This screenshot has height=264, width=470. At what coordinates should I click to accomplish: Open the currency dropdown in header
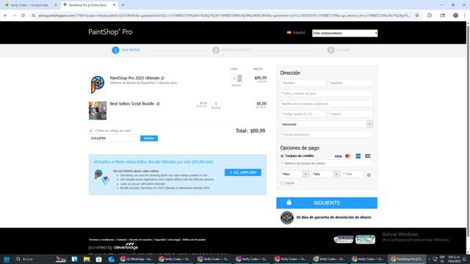pos(344,33)
